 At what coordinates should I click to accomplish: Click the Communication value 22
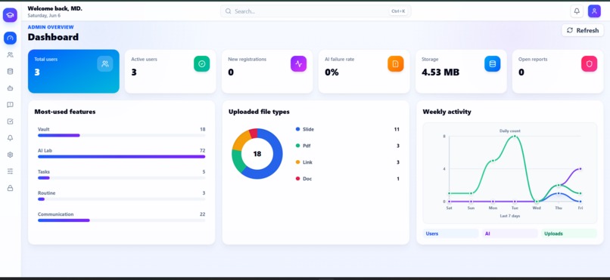click(x=202, y=214)
